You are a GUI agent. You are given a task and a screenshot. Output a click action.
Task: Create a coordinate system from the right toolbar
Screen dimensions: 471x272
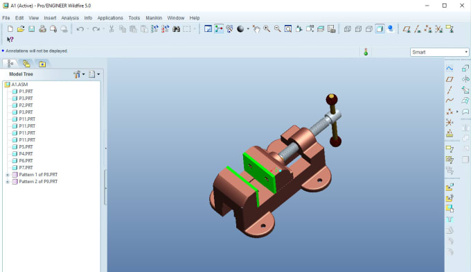(x=450, y=122)
